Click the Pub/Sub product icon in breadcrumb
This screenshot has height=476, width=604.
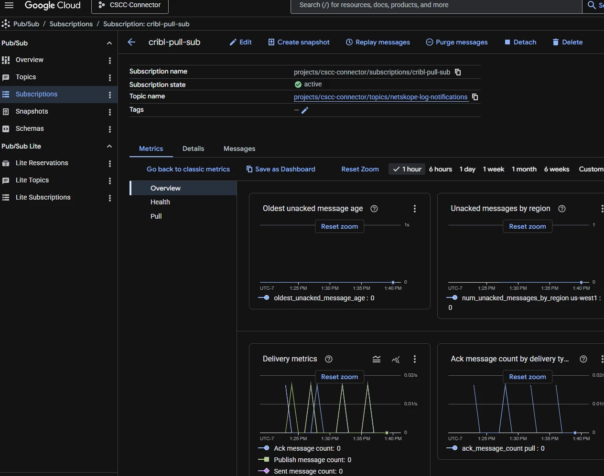(x=6, y=24)
